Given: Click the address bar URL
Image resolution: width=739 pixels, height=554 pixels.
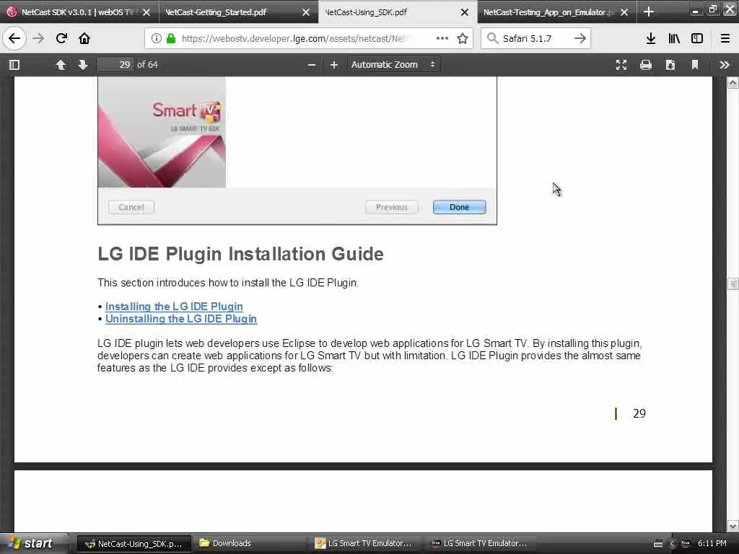Looking at the screenshot, I should (x=294, y=39).
